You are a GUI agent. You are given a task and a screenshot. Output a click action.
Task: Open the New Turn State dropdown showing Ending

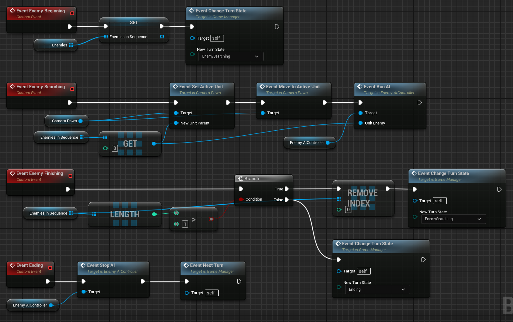[377, 289]
